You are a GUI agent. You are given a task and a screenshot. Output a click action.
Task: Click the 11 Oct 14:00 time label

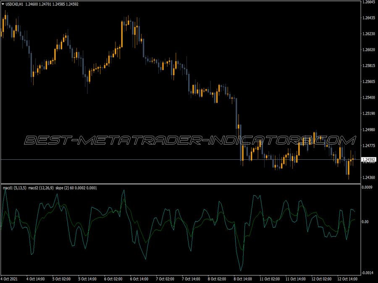pos(296,279)
